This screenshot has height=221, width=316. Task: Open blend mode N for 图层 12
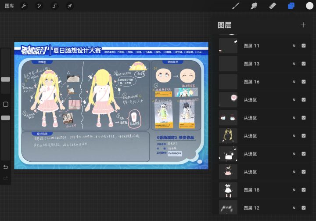(x=294, y=208)
